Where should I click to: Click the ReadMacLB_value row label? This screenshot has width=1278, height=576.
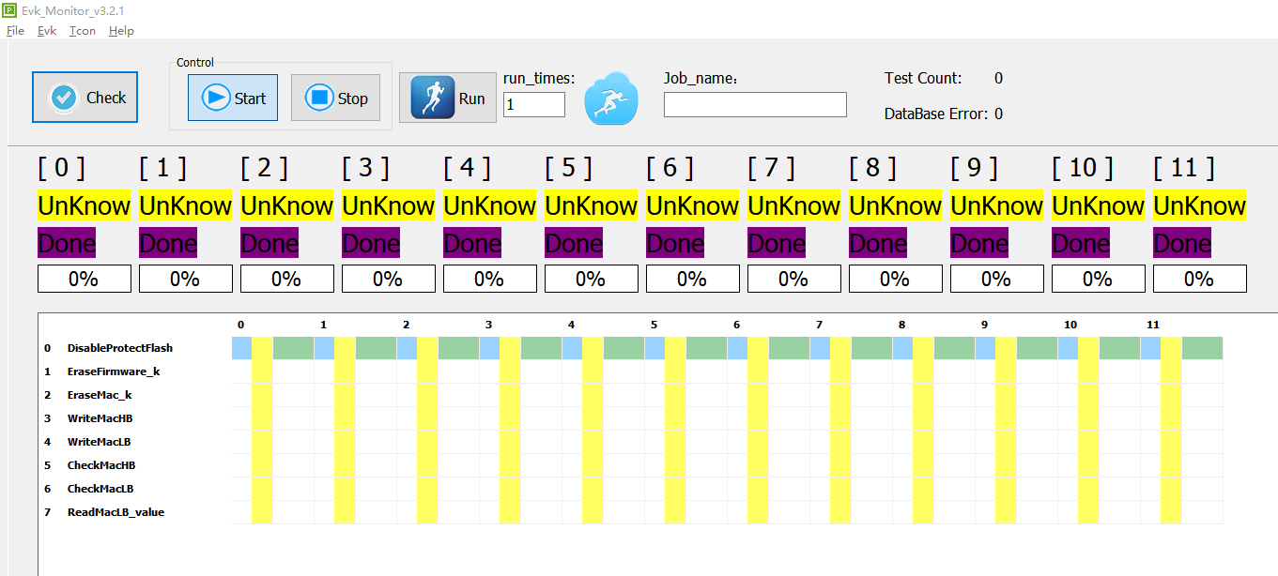coord(115,512)
